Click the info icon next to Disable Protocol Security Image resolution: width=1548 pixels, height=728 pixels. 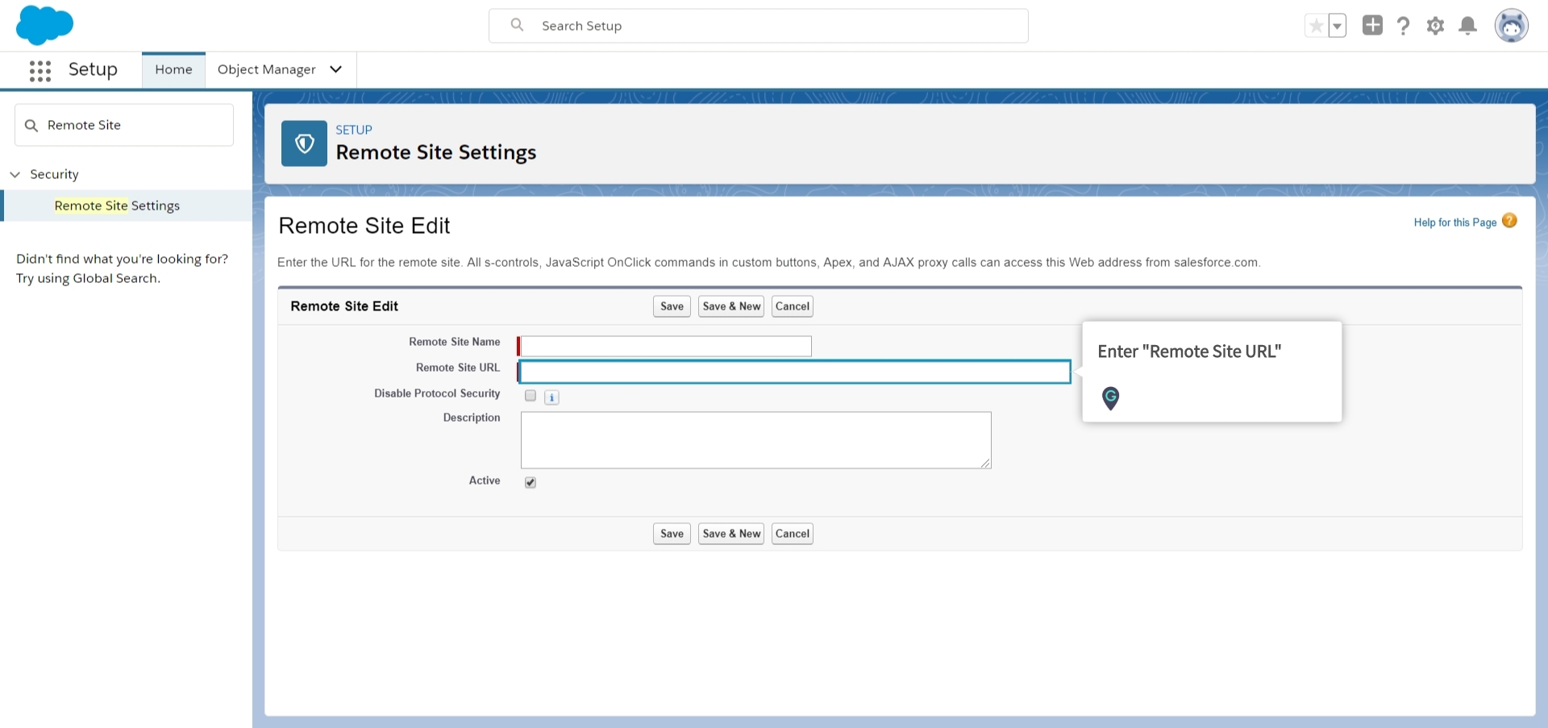click(x=551, y=397)
